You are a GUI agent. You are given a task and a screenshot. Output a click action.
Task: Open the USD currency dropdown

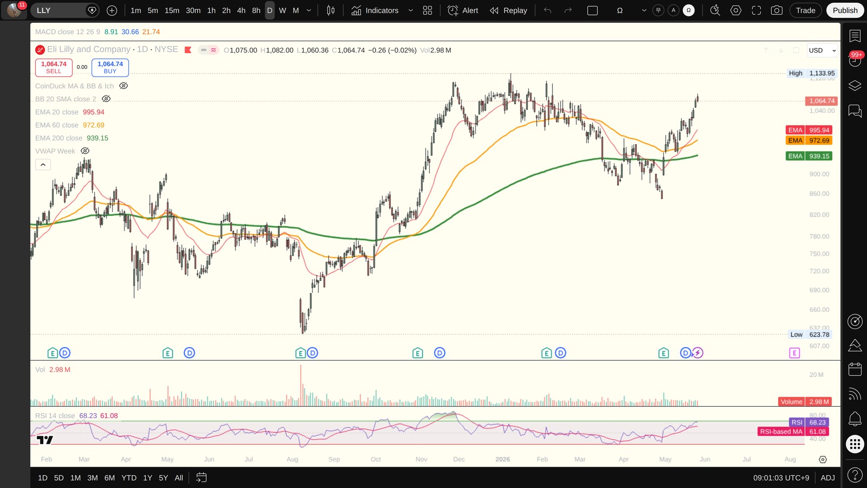823,50
